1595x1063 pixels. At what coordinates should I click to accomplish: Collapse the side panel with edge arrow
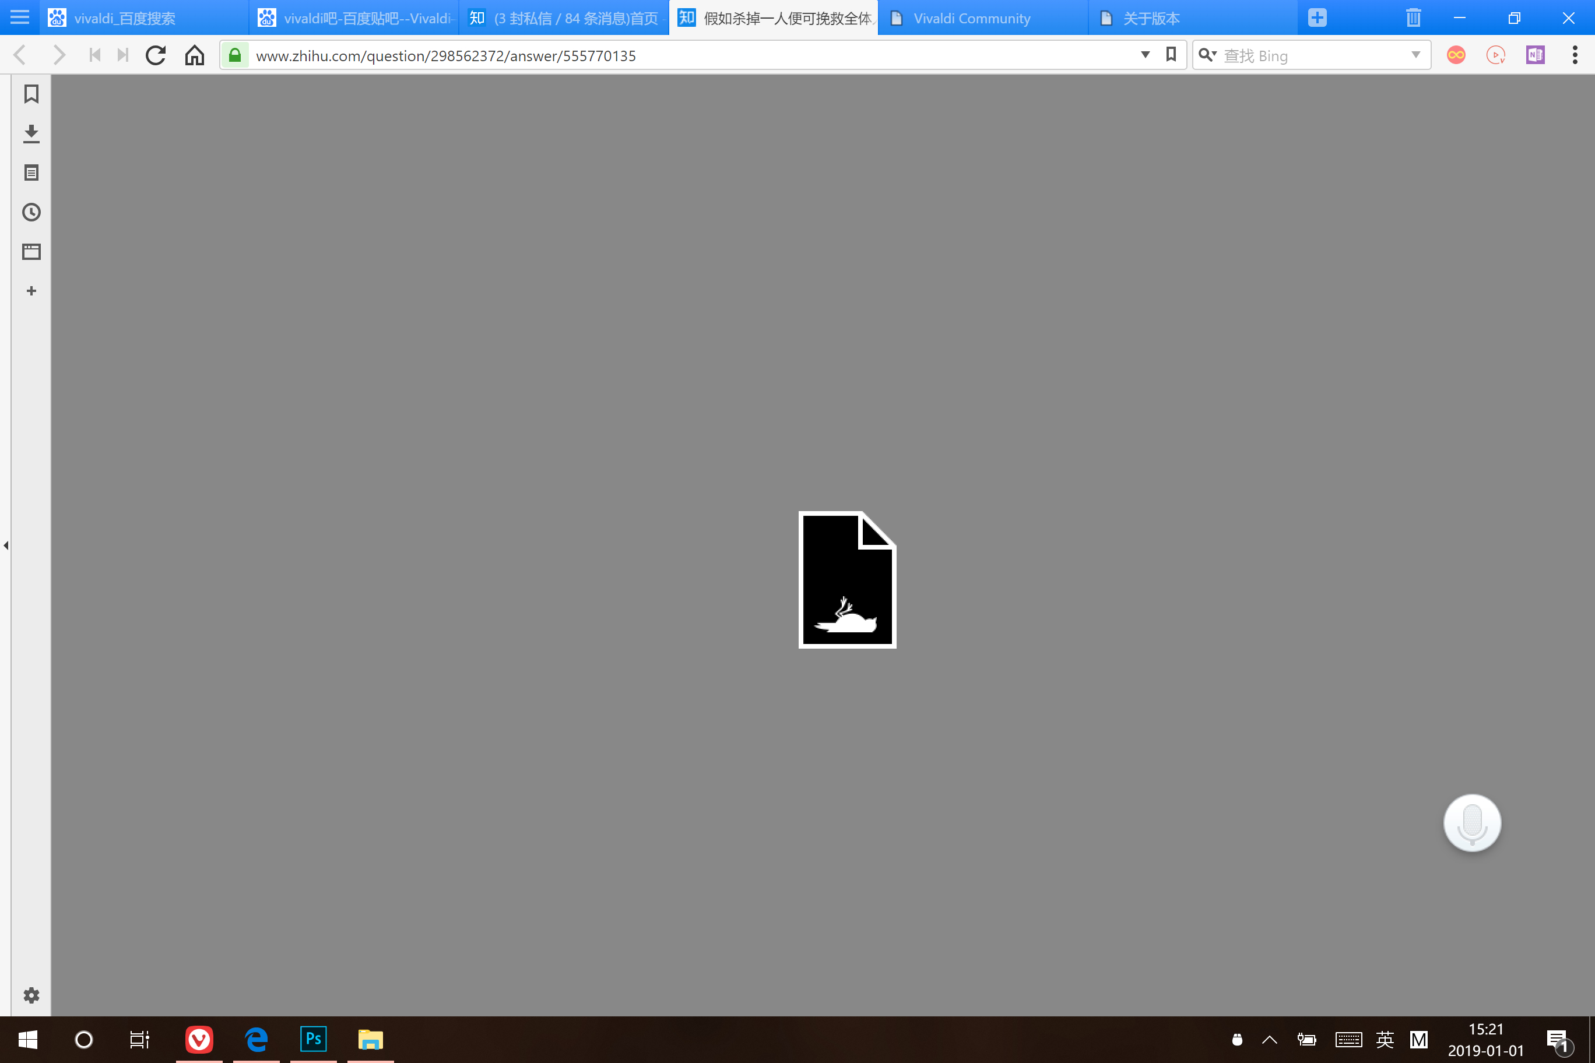[x=6, y=545]
